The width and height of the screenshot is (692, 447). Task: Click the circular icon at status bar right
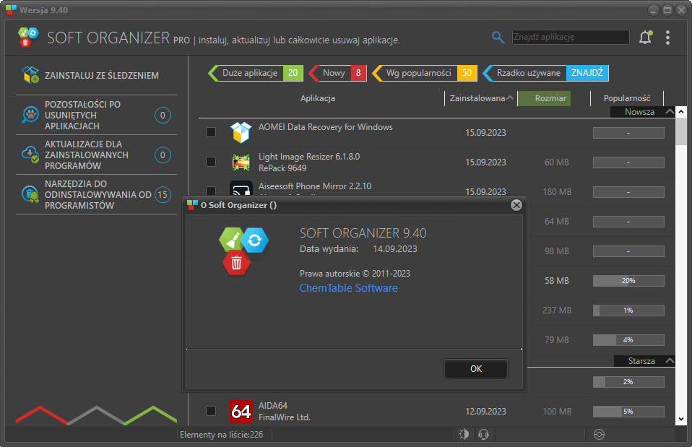[599, 434]
